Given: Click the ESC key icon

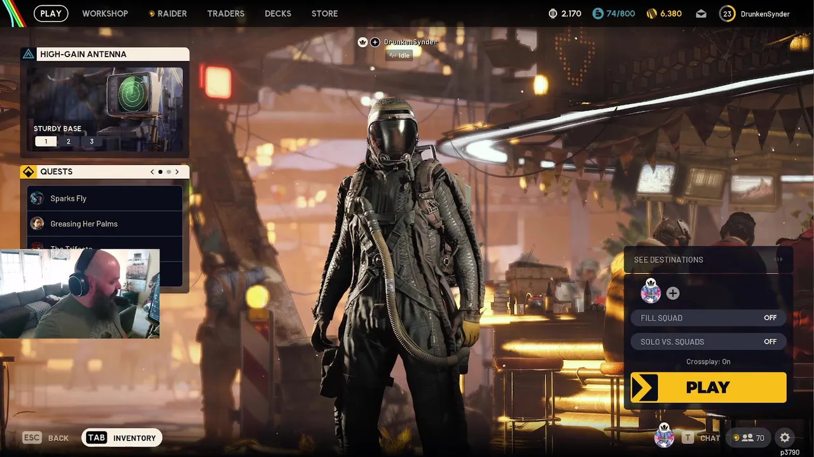Looking at the screenshot, I should 32,438.
